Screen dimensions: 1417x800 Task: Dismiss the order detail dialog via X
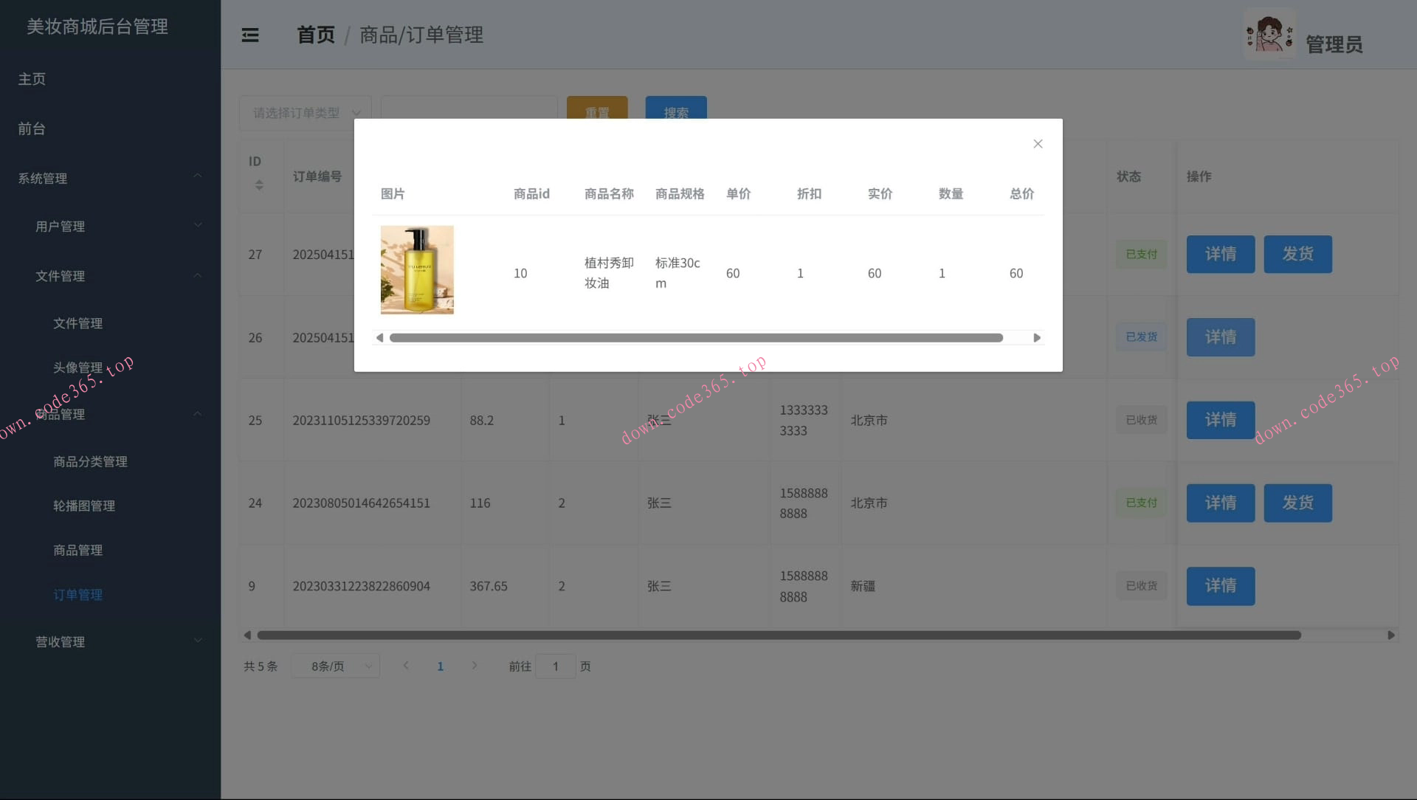[x=1038, y=144]
